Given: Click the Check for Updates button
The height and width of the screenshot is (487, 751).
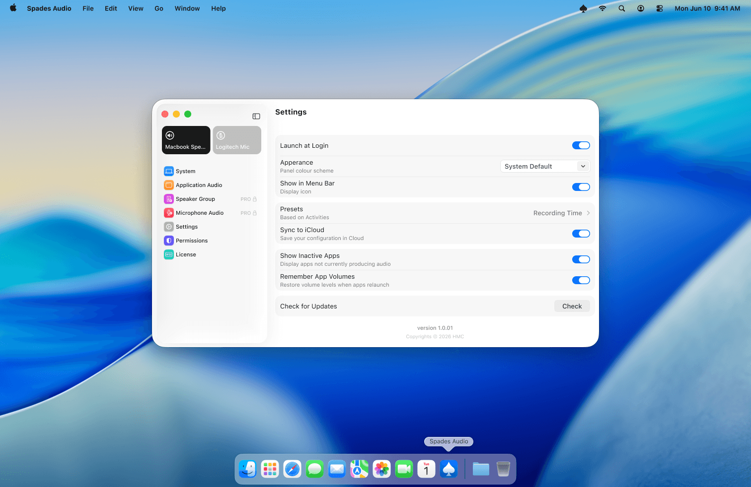Looking at the screenshot, I should pyautogui.click(x=572, y=306).
